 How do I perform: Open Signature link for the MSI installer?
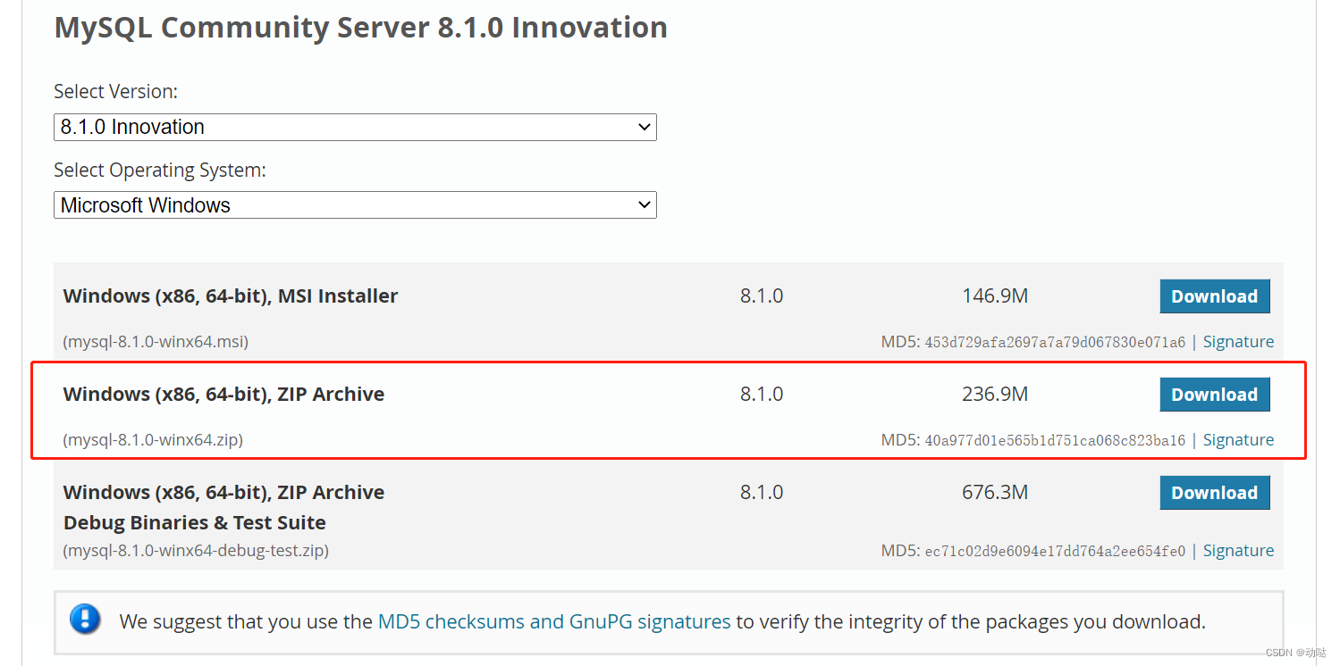[x=1238, y=342]
